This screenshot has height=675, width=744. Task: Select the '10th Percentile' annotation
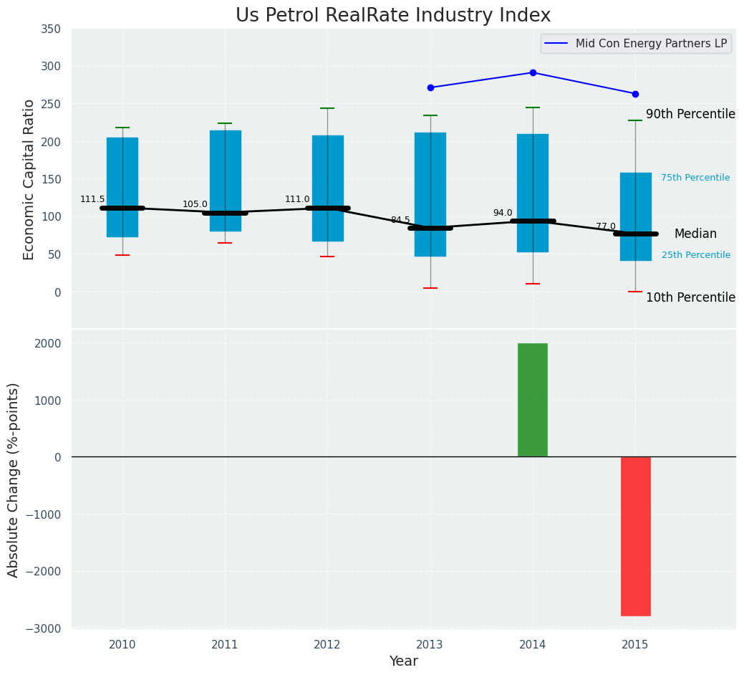(690, 297)
